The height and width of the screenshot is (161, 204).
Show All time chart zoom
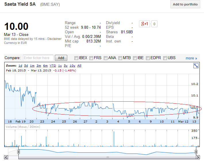[x=79, y=66]
